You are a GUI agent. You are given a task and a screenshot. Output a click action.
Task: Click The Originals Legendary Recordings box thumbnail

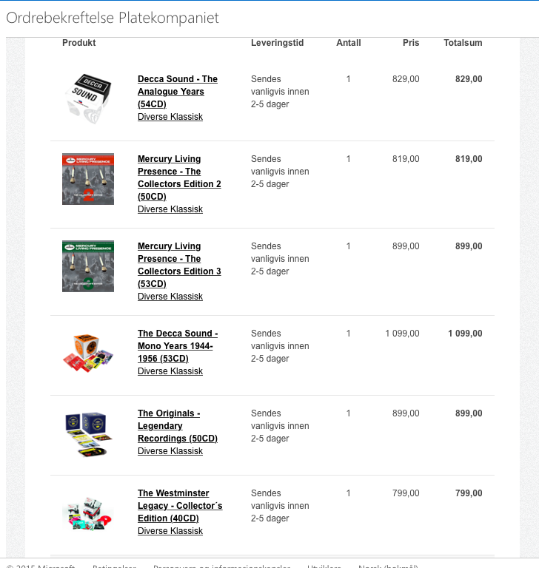pyautogui.click(x=87, y=433)
